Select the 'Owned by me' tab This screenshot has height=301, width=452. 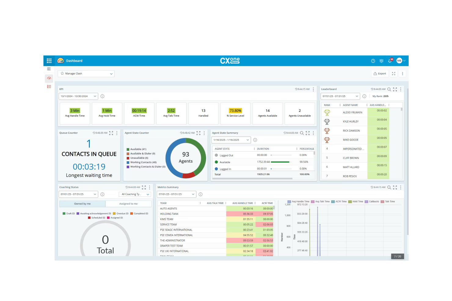point(82,203)
